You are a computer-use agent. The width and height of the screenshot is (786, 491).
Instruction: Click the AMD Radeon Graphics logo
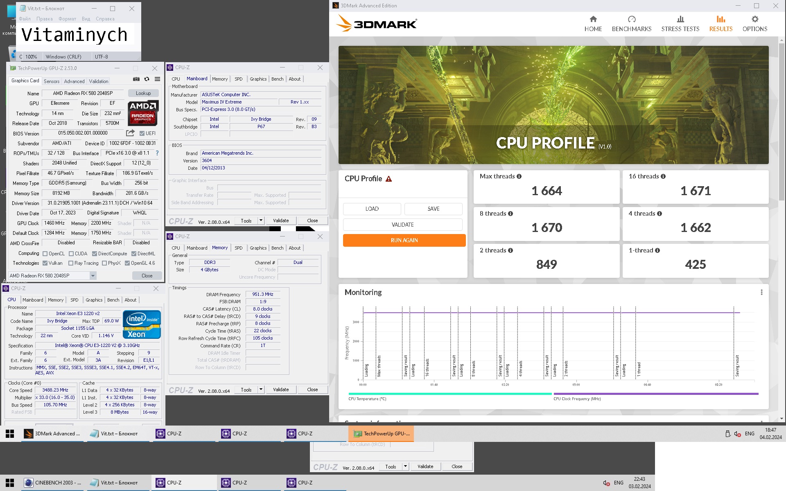(143, 113)
